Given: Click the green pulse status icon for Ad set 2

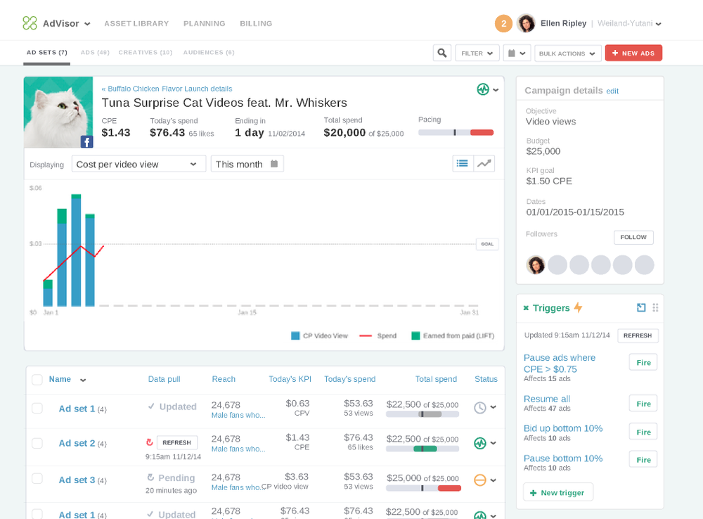Looking at the screenshot, I should (x=479, y=443).
